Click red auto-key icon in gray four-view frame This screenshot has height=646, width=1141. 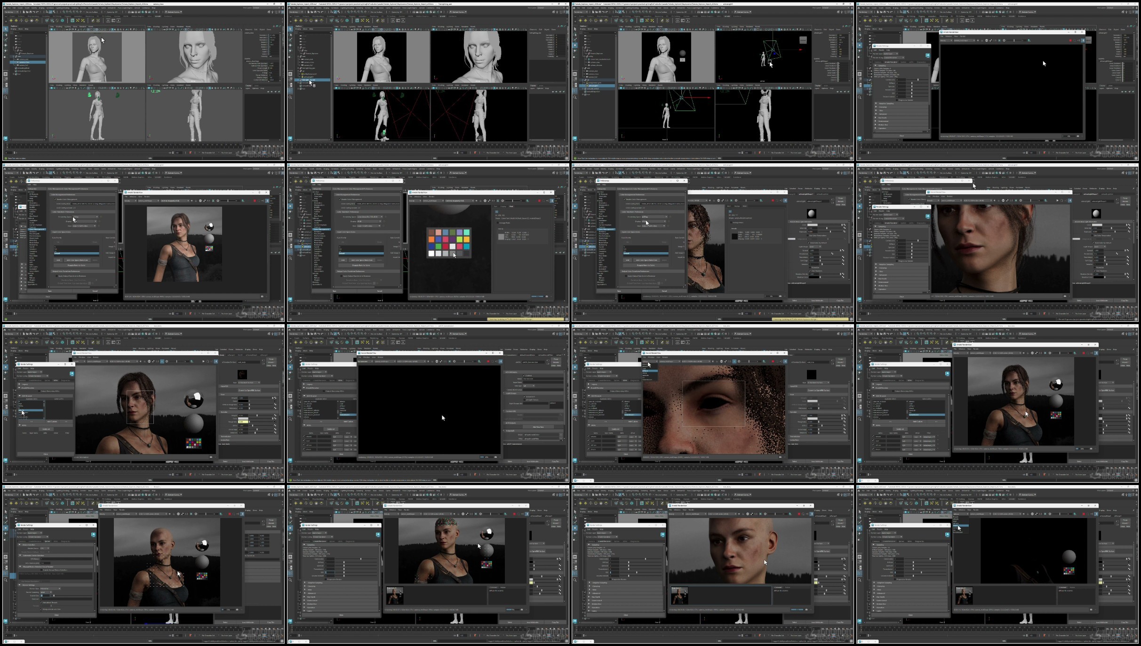tap(191, 152)
